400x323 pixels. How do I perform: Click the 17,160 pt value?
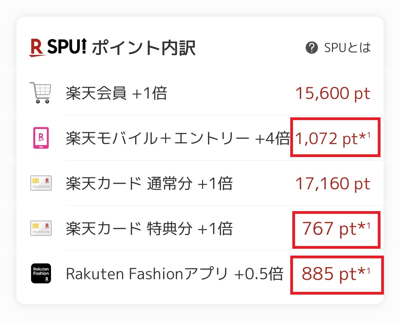click(x=333, y=183)
